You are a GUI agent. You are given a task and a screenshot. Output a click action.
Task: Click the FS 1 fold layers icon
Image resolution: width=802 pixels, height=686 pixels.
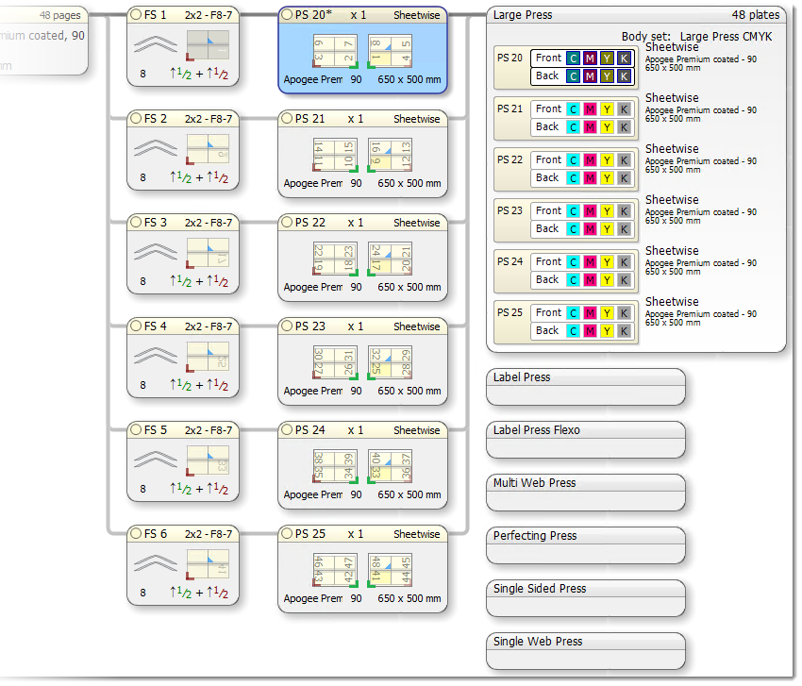pyautogui.click(x=156, y=45)
